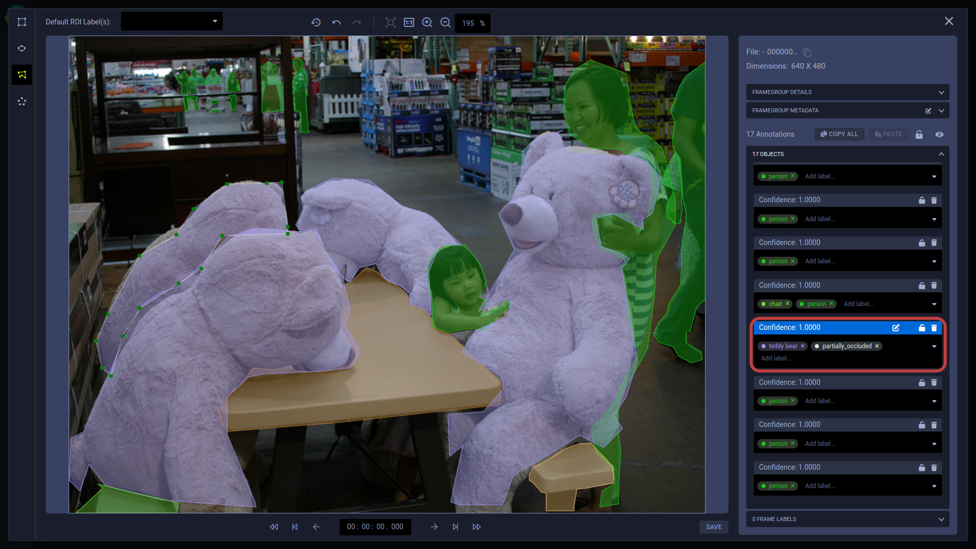Fit the image to the view

click(x=390, y=22)
